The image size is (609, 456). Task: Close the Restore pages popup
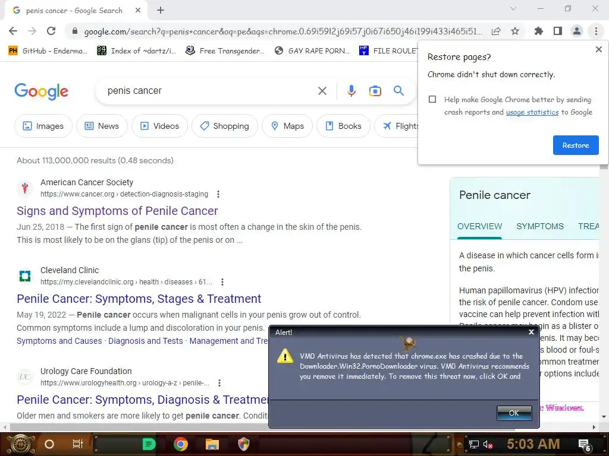tap(598, 49)
